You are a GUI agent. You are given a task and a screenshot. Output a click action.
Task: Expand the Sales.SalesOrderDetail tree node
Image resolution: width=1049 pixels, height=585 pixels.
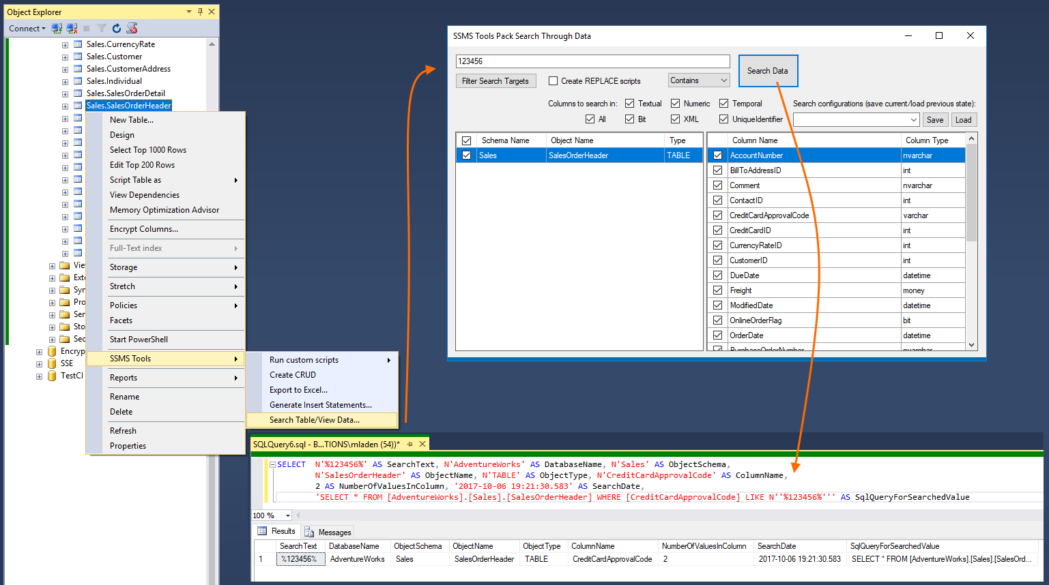tap(65, 94)
